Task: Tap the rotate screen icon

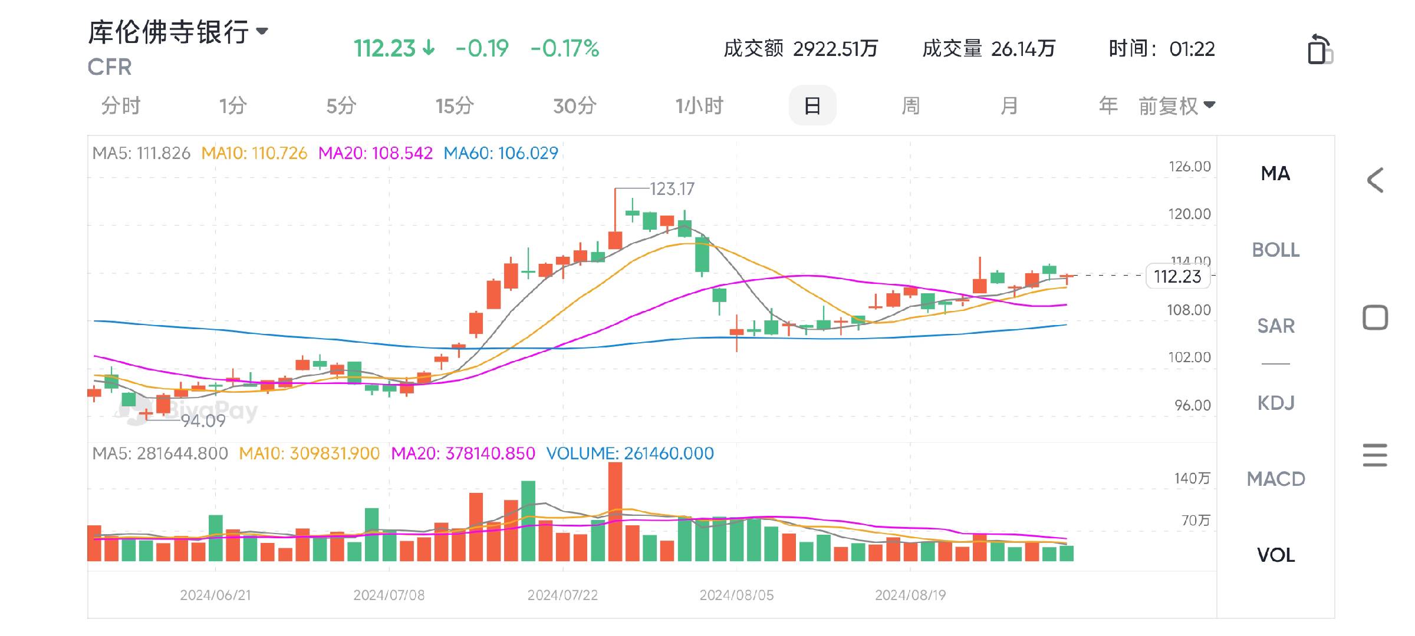Action: pyautogui.click(x=1320, y=49)
